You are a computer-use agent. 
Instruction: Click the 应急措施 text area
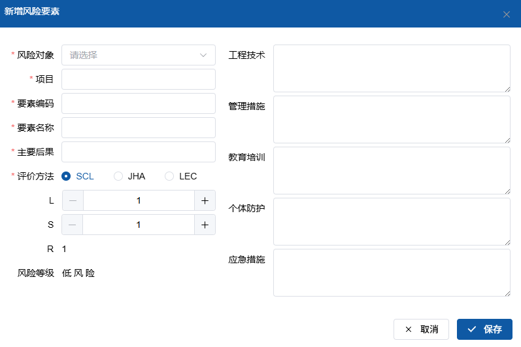(x=391, y=272)
